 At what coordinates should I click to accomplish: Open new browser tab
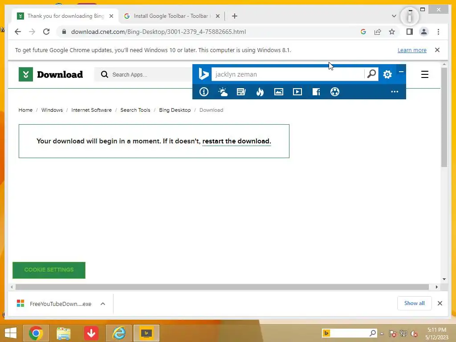(x=234, y=16)
